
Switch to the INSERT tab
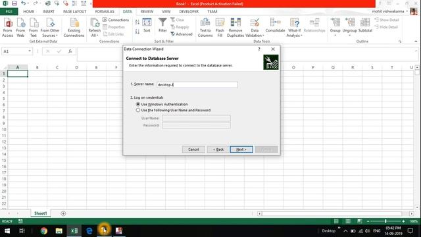[x=49, y=12]
